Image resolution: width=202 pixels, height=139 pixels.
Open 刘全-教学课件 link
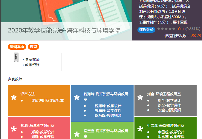click(169, 105)
